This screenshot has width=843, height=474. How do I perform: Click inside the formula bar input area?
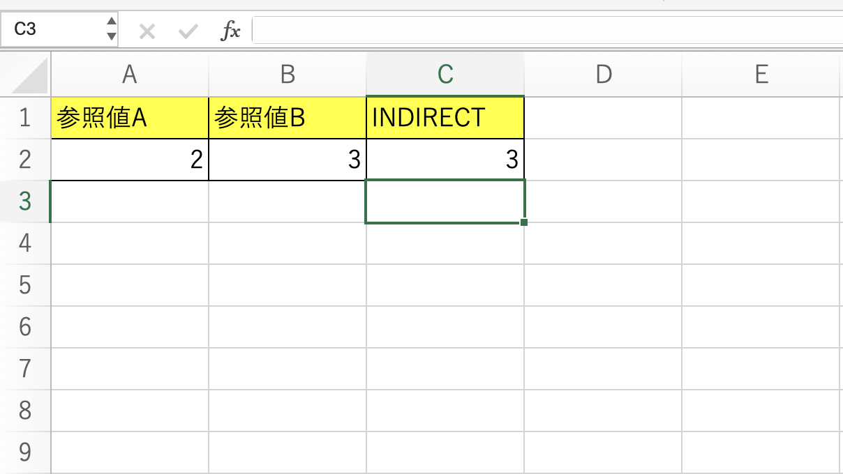pos(488,30)
